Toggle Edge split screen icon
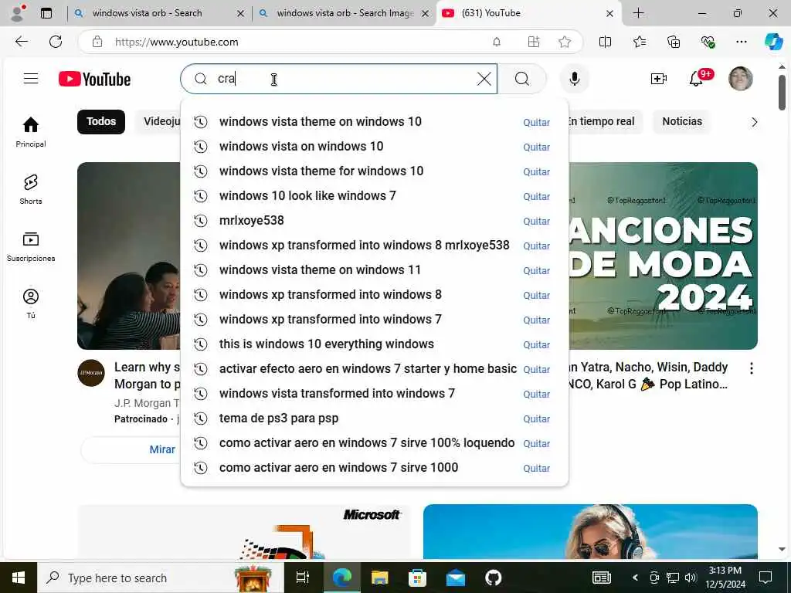 point(605,42)
